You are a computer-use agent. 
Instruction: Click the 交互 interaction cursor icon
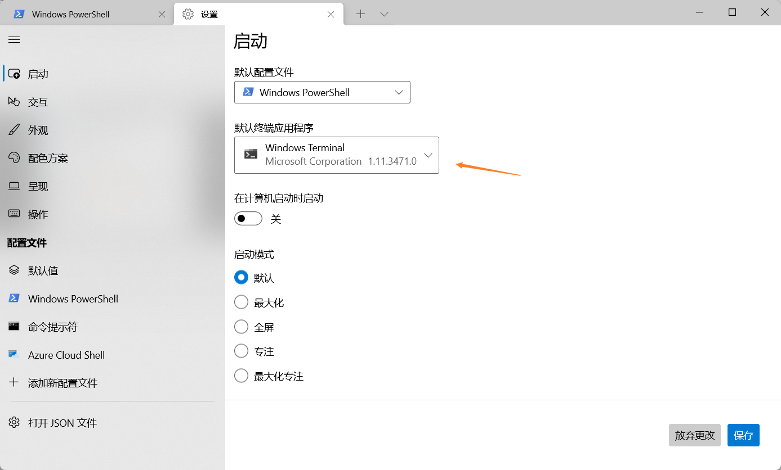coord(15,102)
